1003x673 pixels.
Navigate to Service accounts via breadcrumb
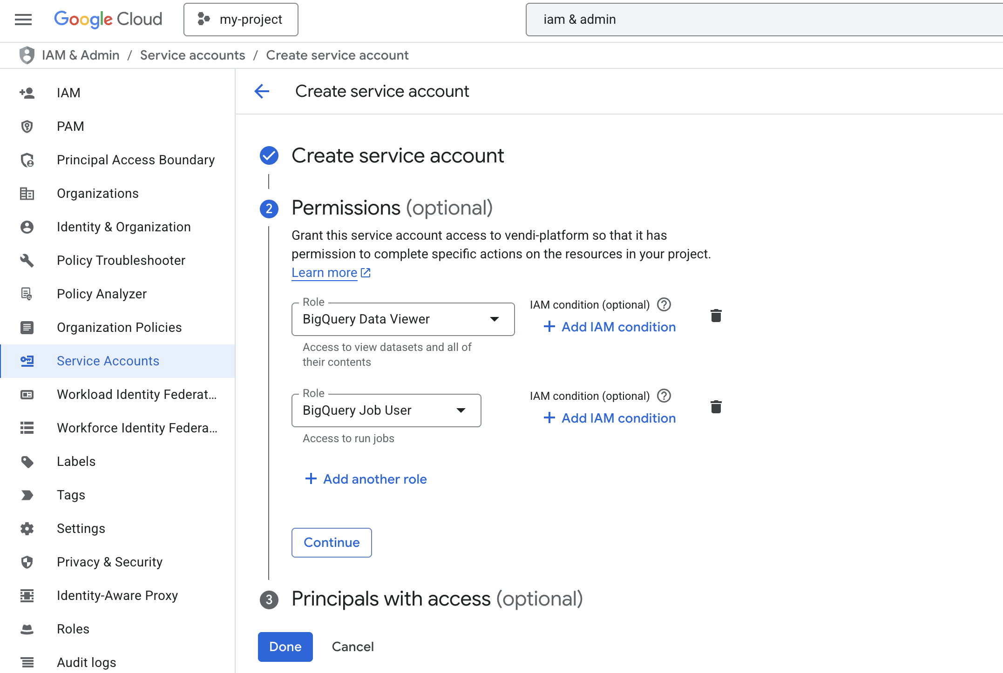pos(192,55)
